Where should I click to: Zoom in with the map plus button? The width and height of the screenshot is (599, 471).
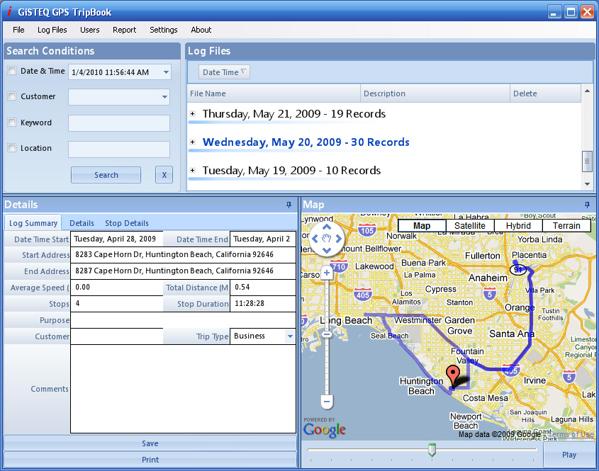click(327, 273)
